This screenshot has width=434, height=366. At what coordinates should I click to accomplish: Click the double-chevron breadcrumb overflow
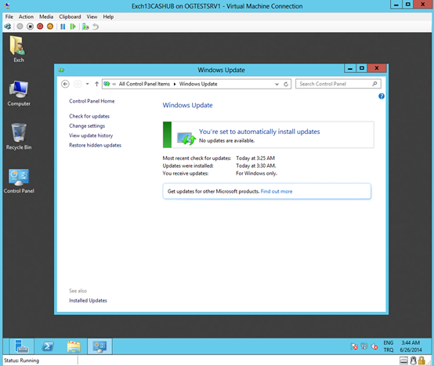pos(114,84)
